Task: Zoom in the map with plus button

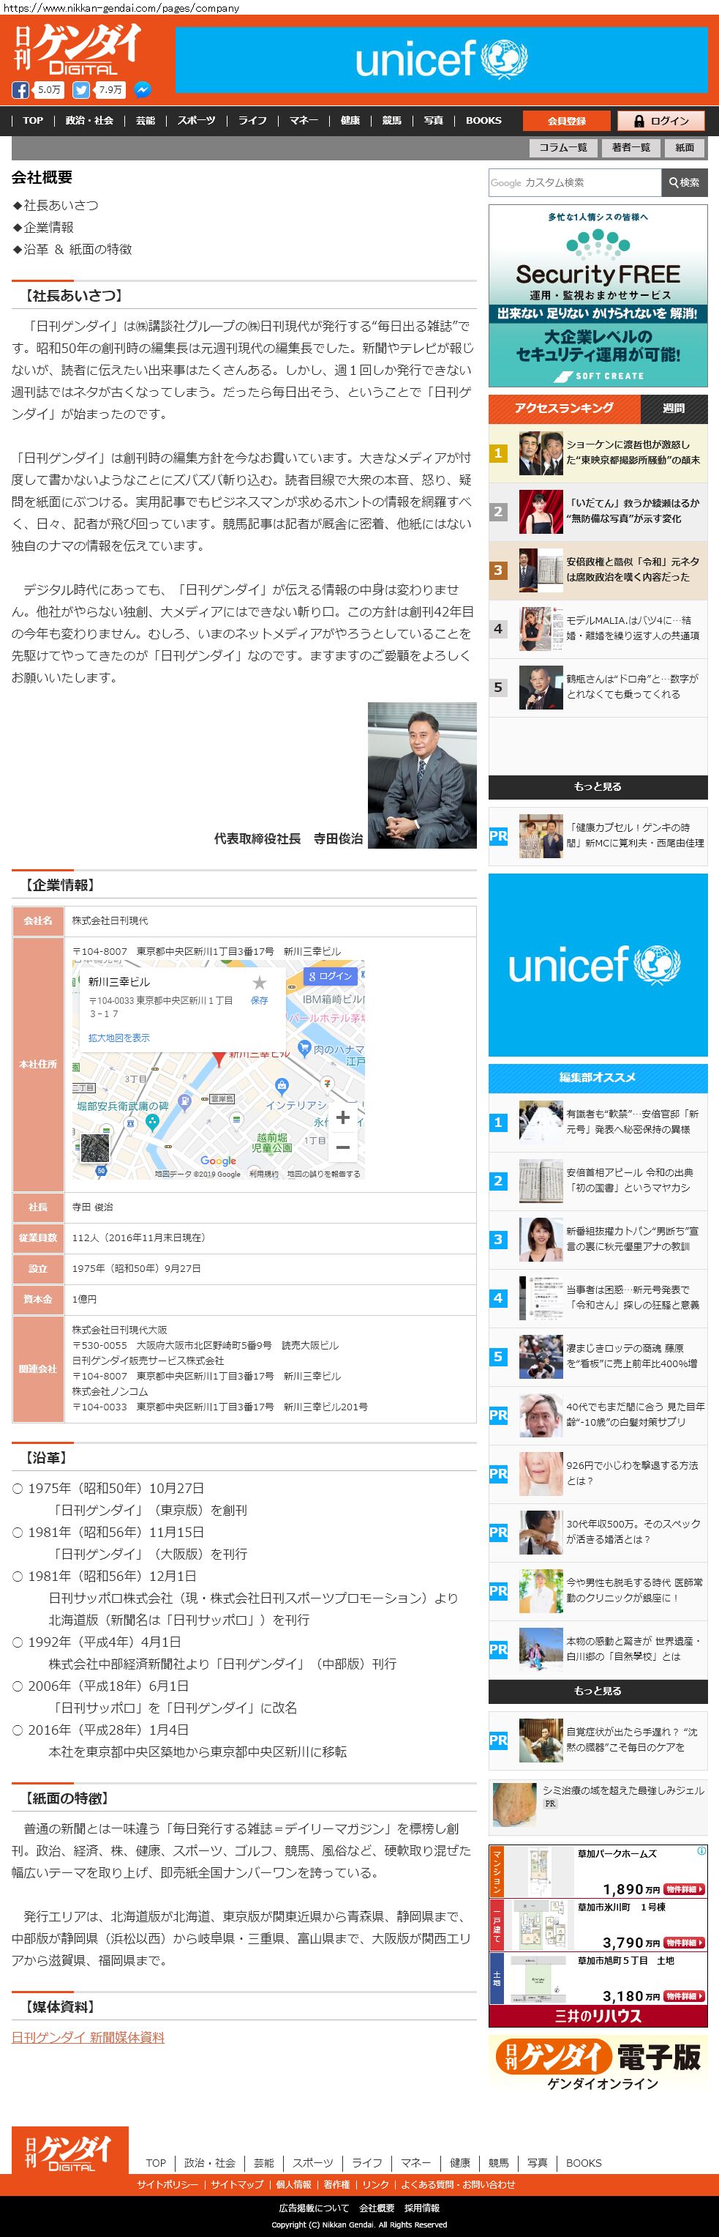Action: (x=342, y=1117)
